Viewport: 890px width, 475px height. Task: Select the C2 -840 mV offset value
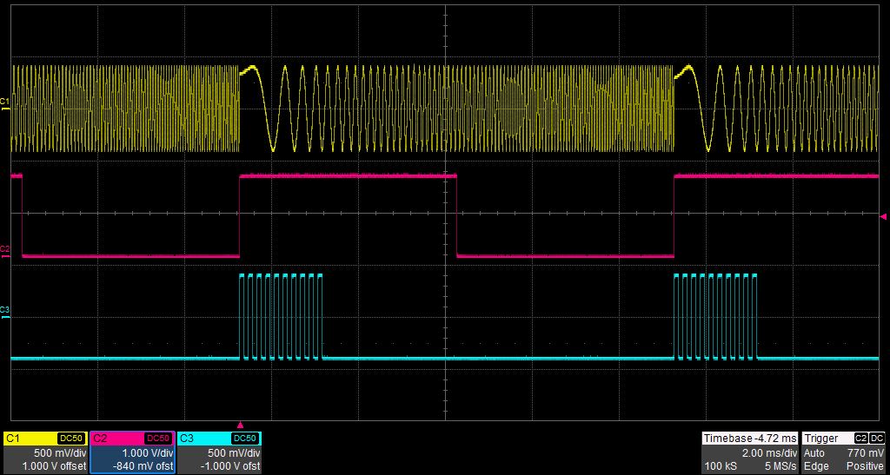(x=143, y=466)
